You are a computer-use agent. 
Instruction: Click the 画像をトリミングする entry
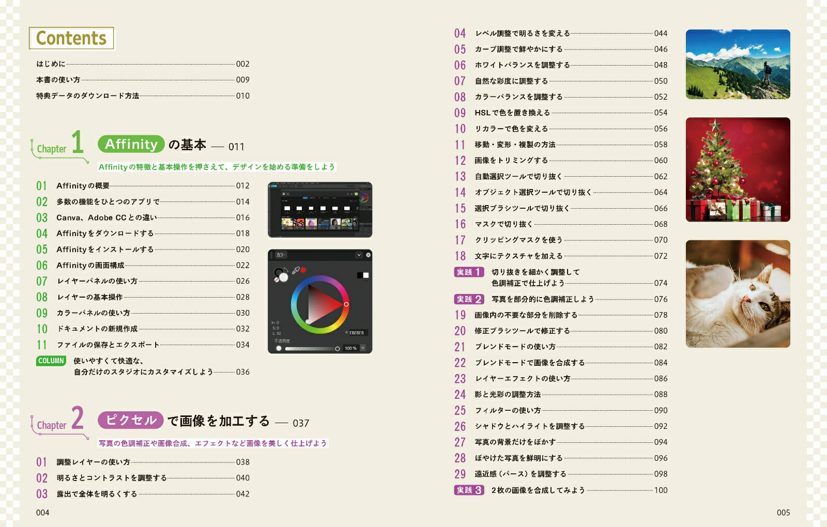coord(561,161)
